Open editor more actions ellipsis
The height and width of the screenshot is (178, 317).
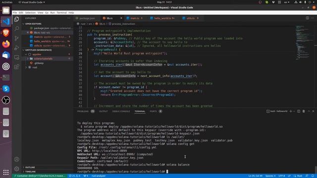click(x=313, y=18)
